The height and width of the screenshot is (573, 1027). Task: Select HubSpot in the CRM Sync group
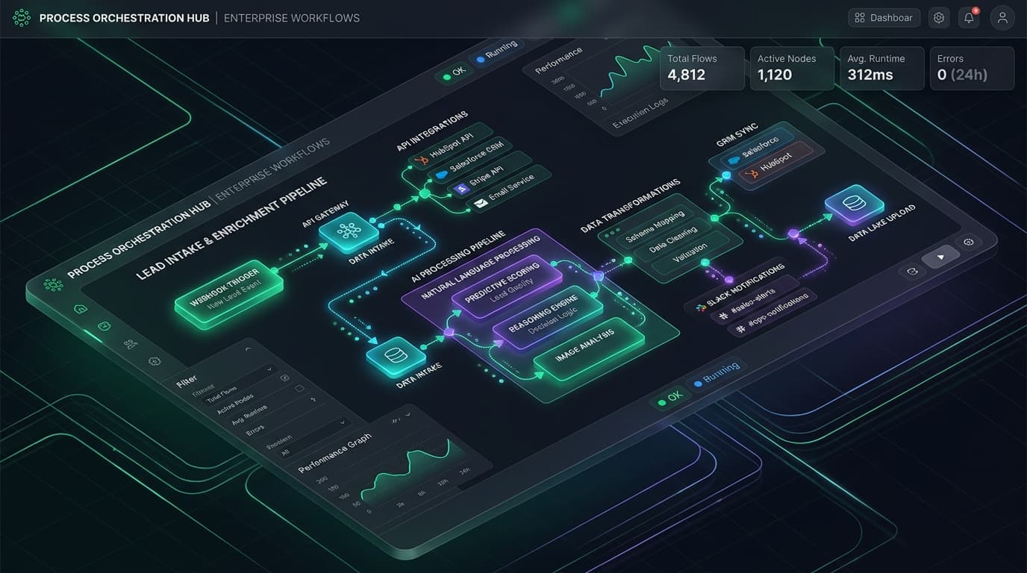click(775, 163)
